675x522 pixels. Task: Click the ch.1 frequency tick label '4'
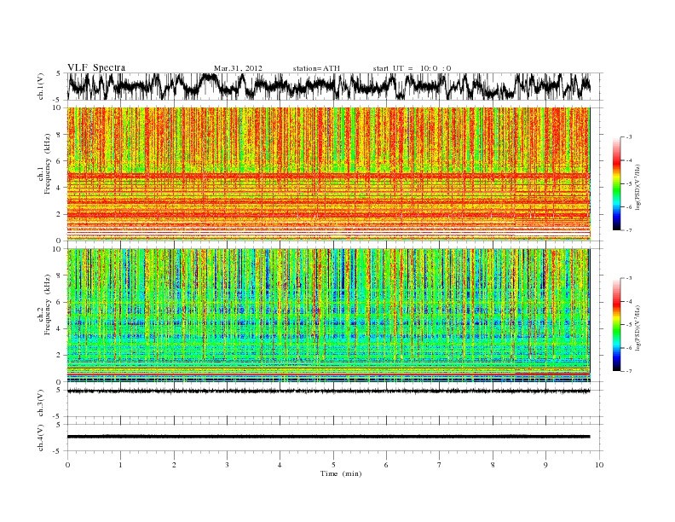pos(60,188)
